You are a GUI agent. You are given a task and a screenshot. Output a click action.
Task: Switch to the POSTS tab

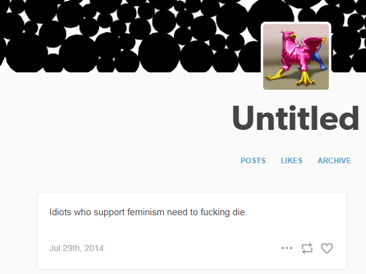click(x=253, y=161)
